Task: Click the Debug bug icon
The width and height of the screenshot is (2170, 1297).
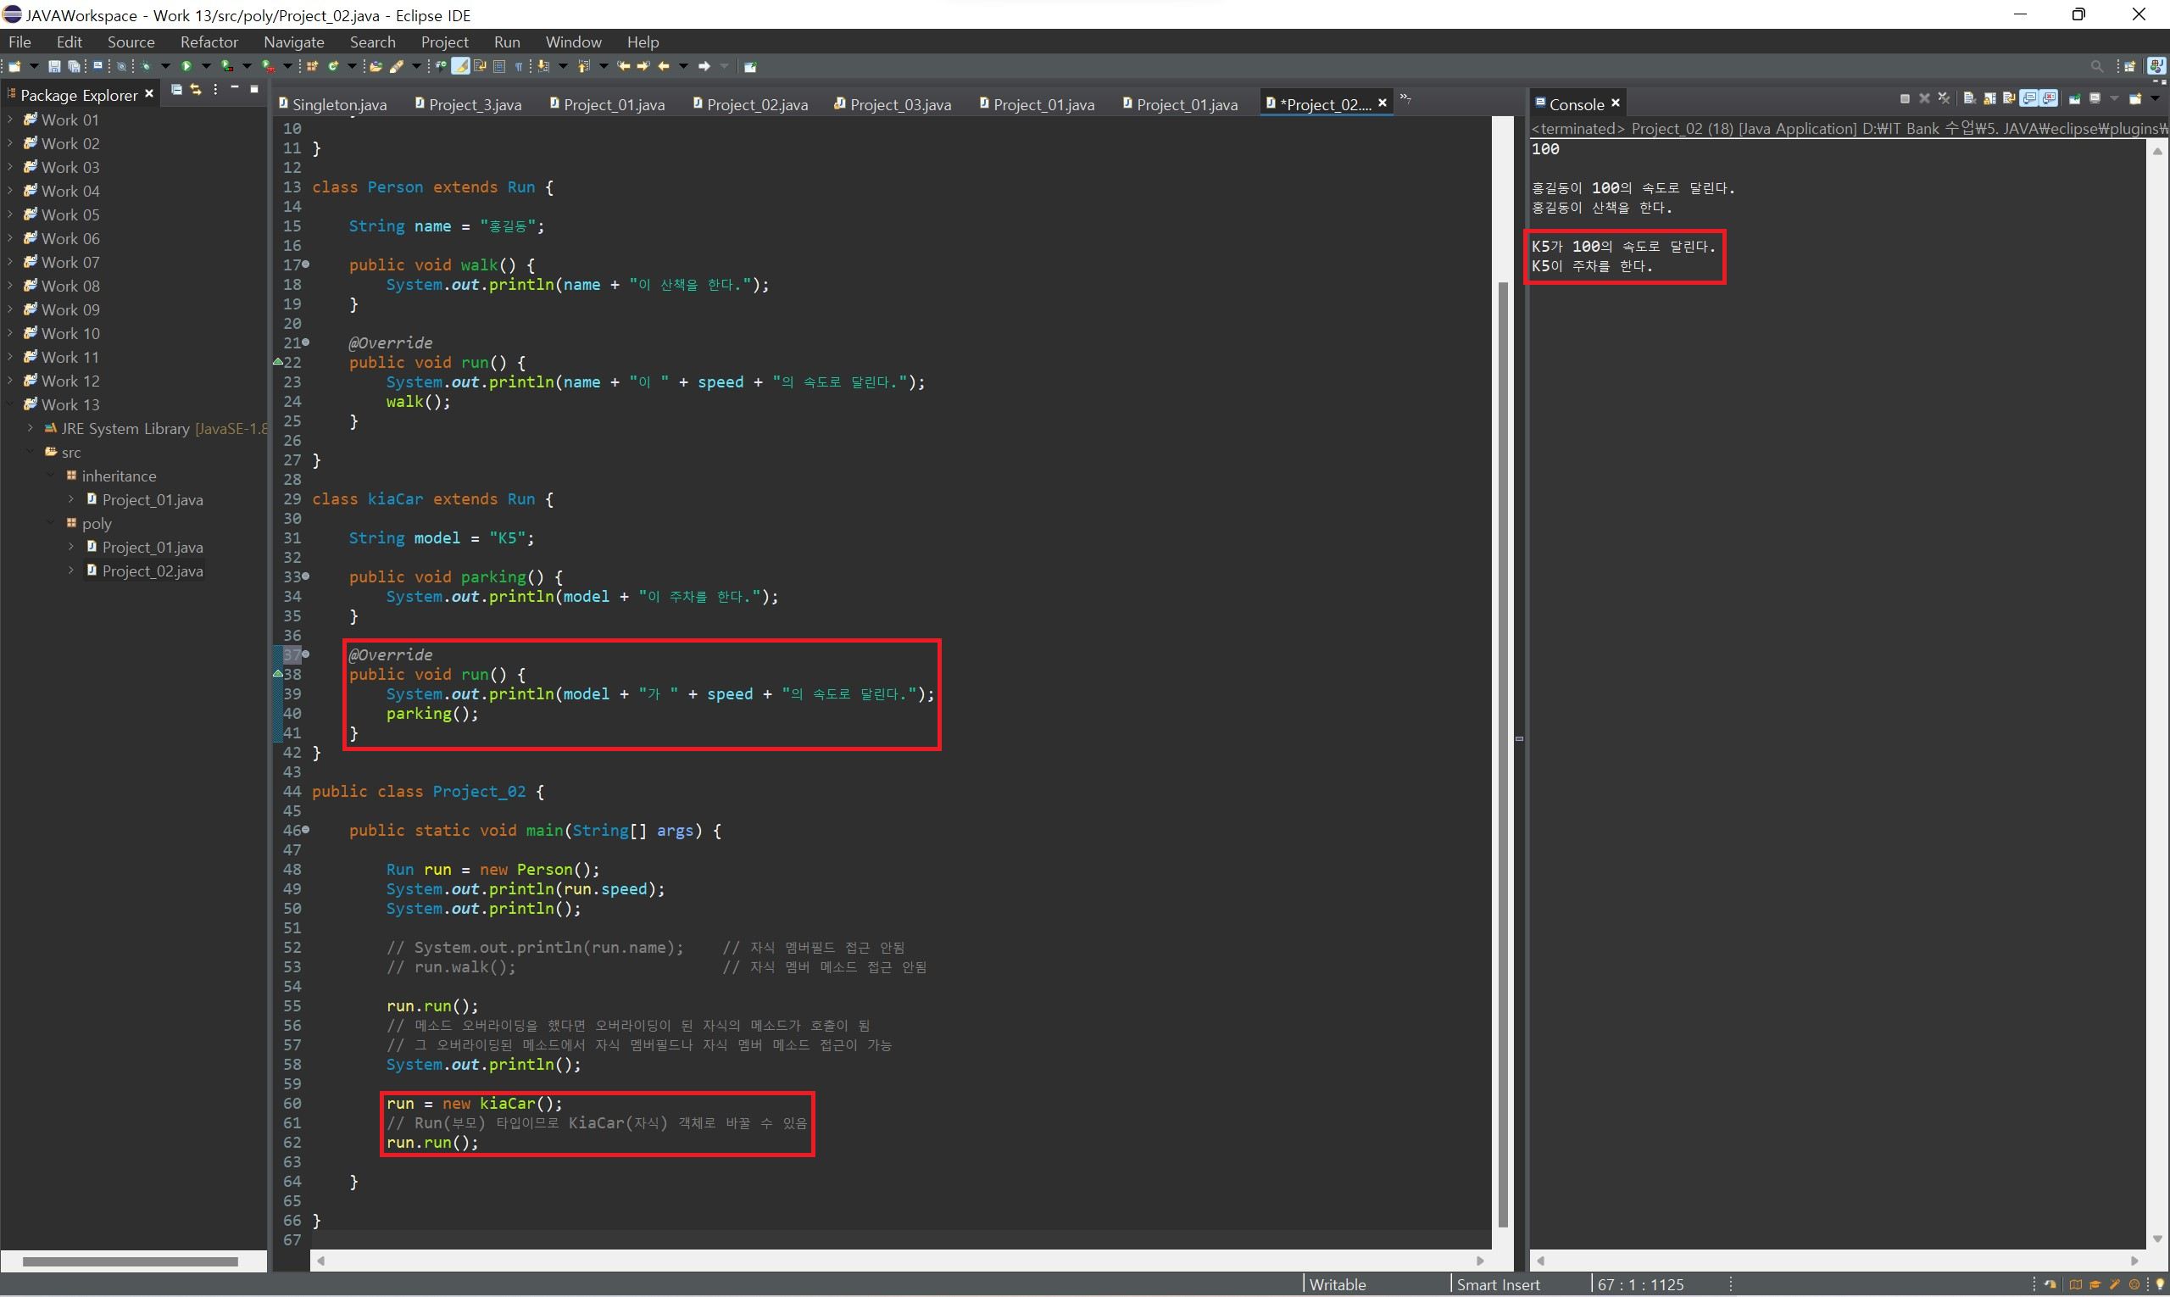Action: coord(146,66)
